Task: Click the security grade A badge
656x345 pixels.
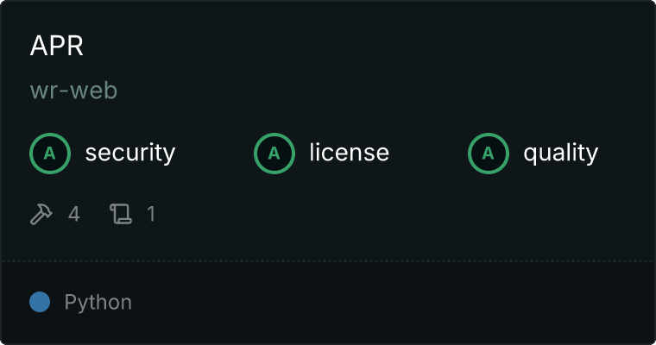Action: 50,154
